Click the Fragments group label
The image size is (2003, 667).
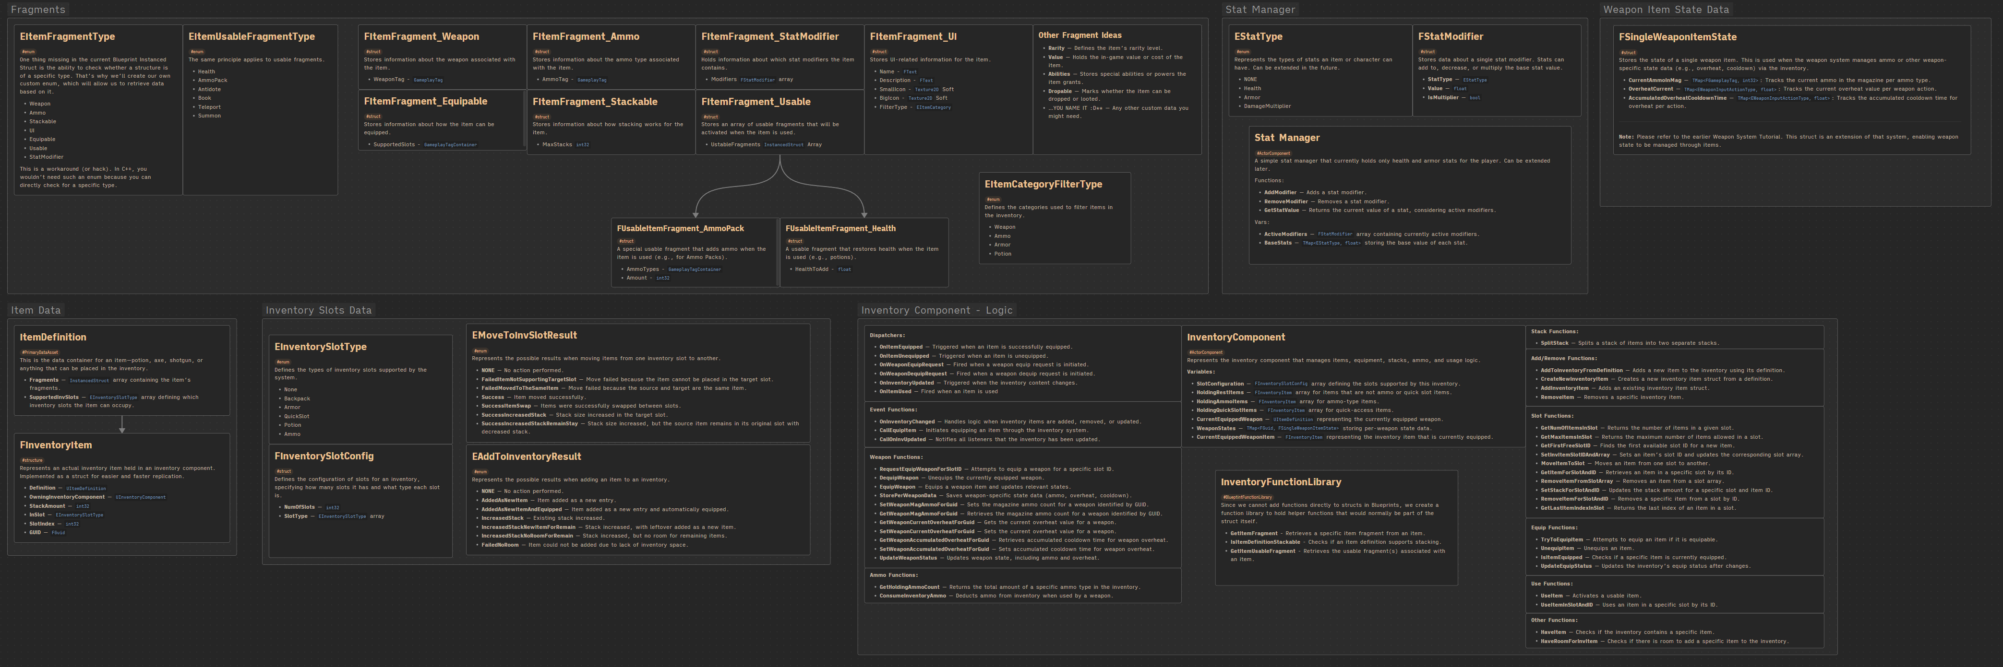[x=37, y=9]
